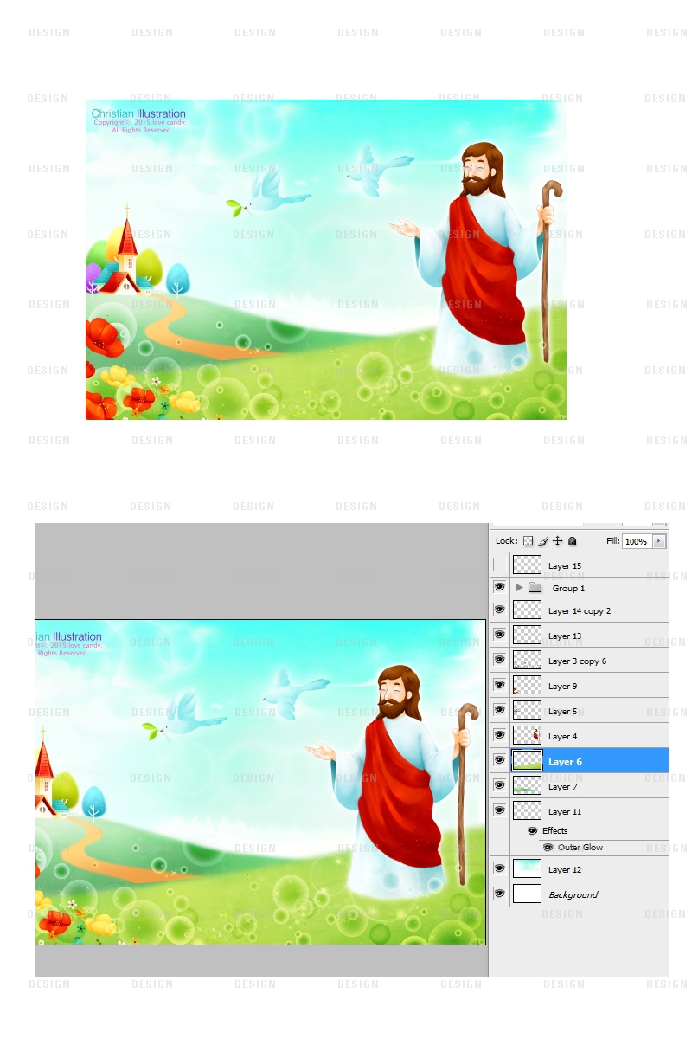
Task: Open the Fill percentage slider arrow
Action: pos(659,541)
